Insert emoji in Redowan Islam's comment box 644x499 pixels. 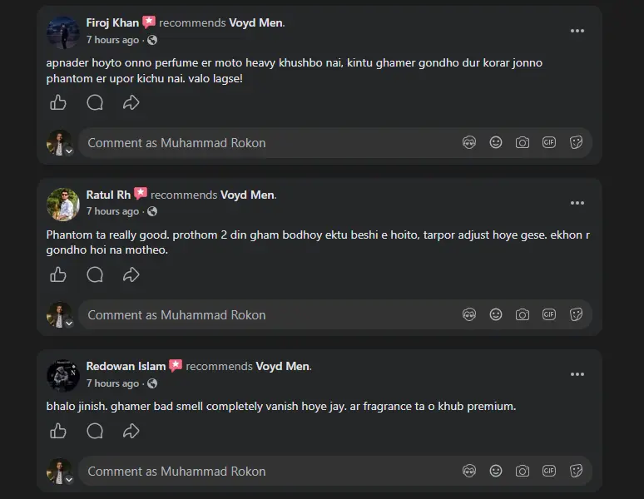coord(496,471)
